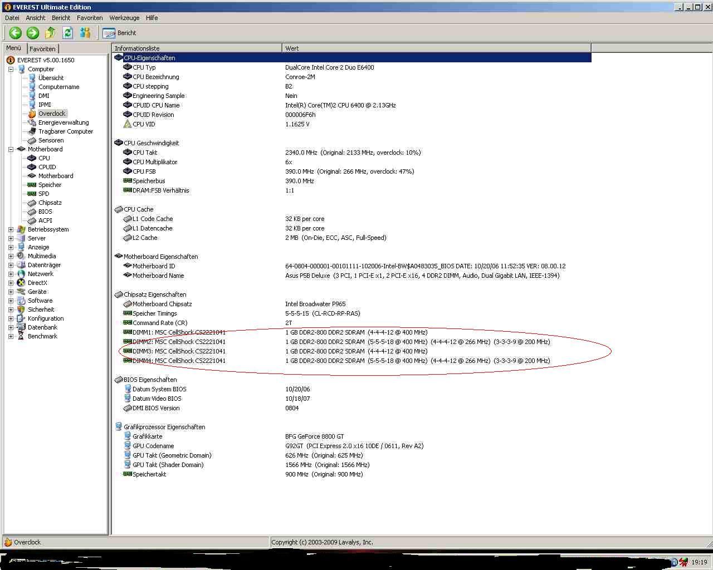
Task: Click the Benchmark hourglass icon
Action: click(21, 336)
